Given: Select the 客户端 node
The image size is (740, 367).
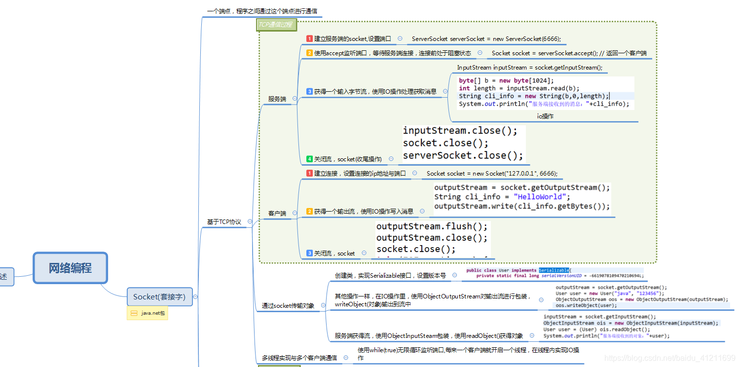Looking at the screenshot, I should click(277, 214).
